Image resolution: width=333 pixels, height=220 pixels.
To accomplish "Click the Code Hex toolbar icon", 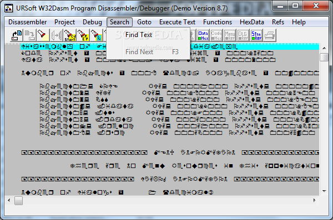I will point(216,35).
